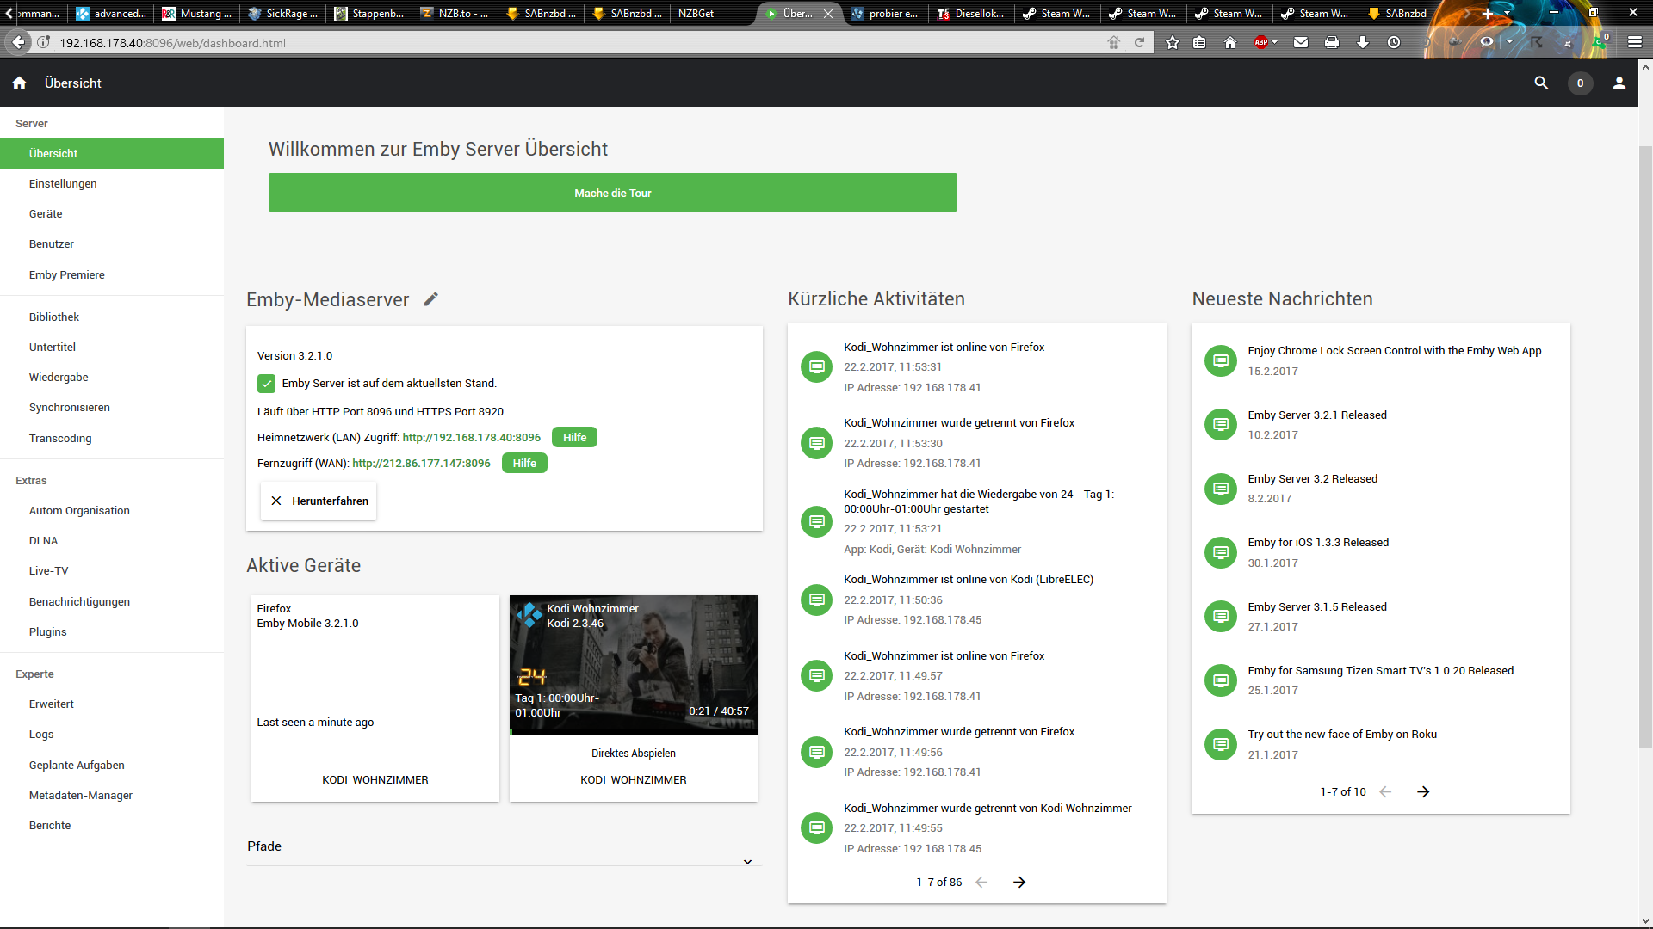This screenshot has height=929, width=1653.
Task: Open the Firefox history clock icon
Action: [1394, 42]
